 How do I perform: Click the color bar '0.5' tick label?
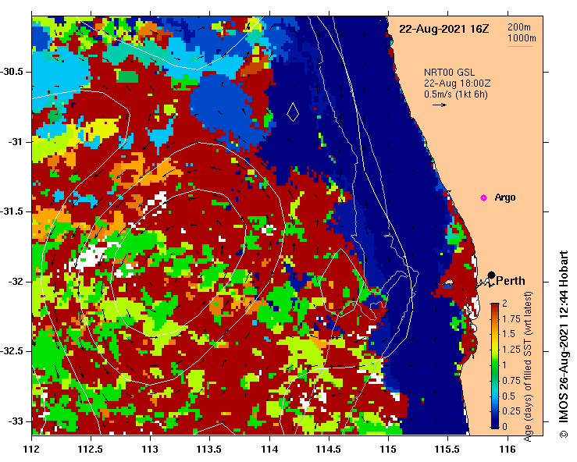[509, 396]
